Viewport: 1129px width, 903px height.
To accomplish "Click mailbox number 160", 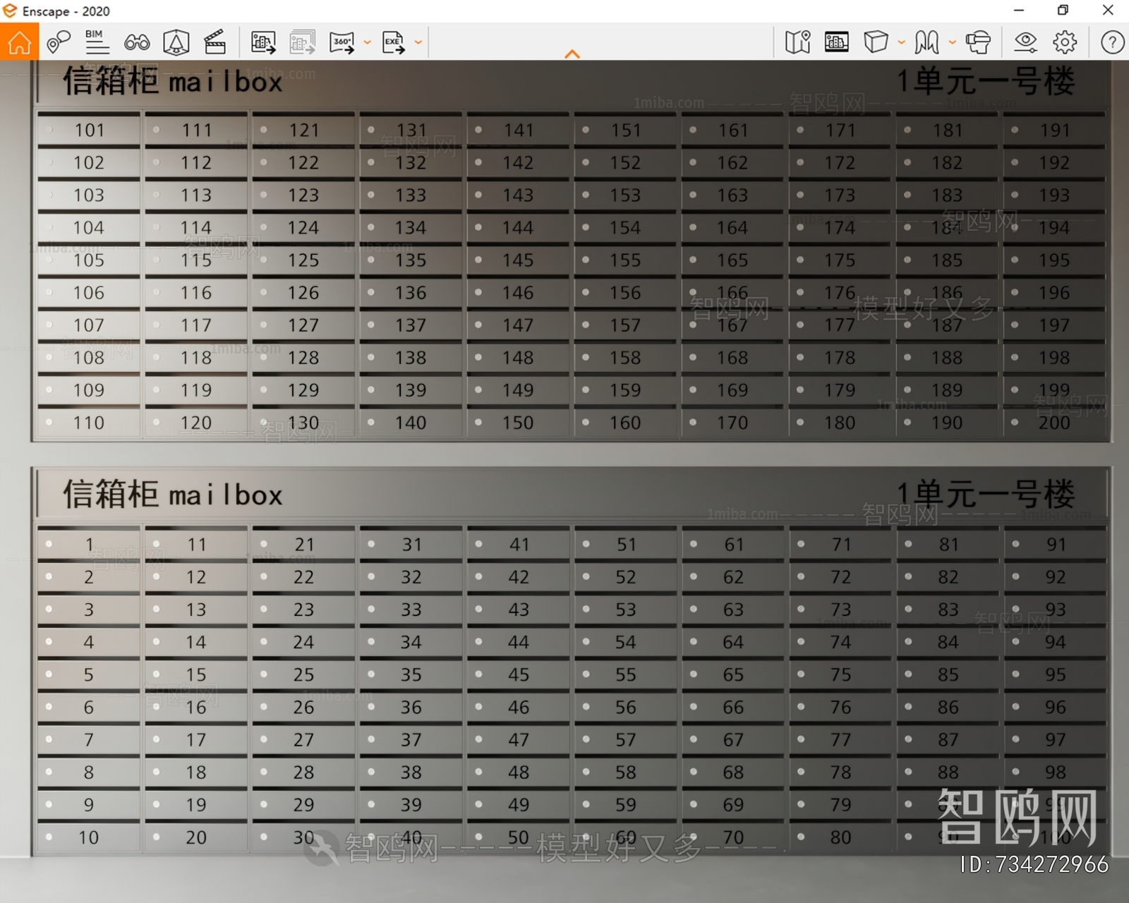I will tap(625, 423).
